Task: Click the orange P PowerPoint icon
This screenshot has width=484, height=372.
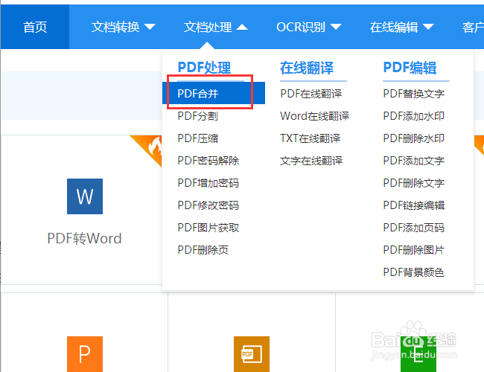Action: click(85, 354)
